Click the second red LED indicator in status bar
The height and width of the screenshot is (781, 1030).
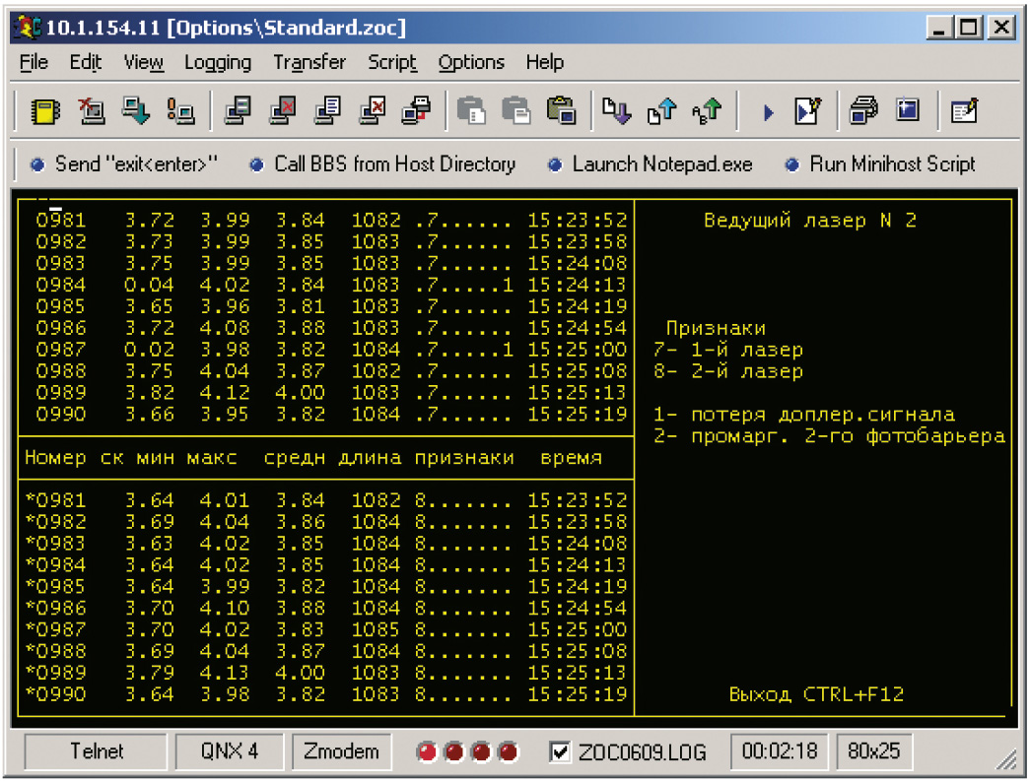[x=454, y=751]
